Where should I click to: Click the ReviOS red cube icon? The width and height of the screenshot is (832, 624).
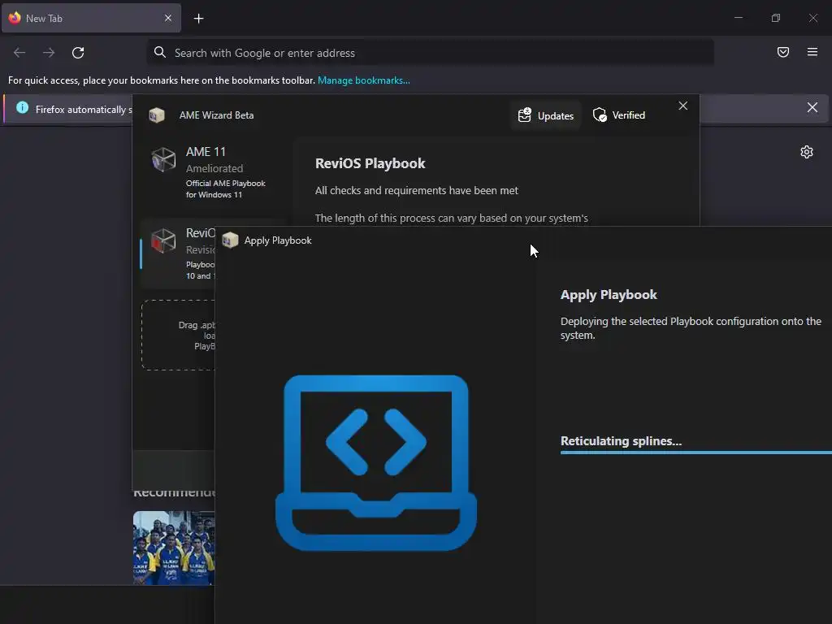pos(163,240)
